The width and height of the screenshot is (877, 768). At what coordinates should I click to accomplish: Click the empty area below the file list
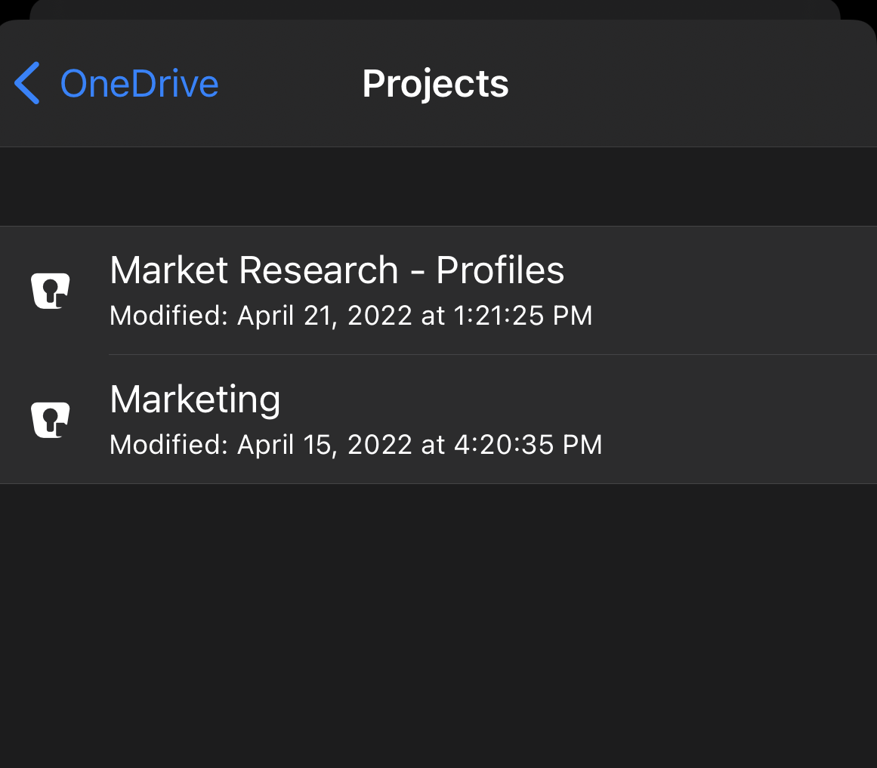click(438, 619)
